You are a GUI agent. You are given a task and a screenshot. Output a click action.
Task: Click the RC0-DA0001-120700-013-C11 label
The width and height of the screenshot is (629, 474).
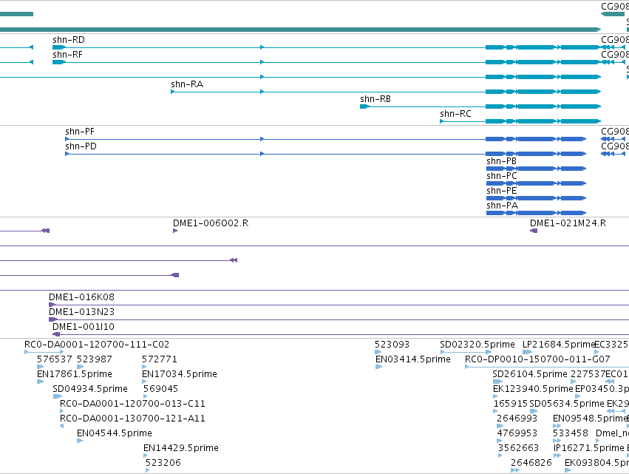132,404
